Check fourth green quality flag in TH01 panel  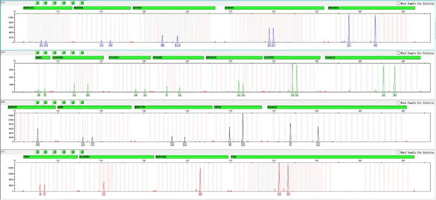click(64, 152)
